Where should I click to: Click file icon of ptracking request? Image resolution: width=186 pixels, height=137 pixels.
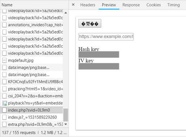pyautogui.click(x=4, y=89)
